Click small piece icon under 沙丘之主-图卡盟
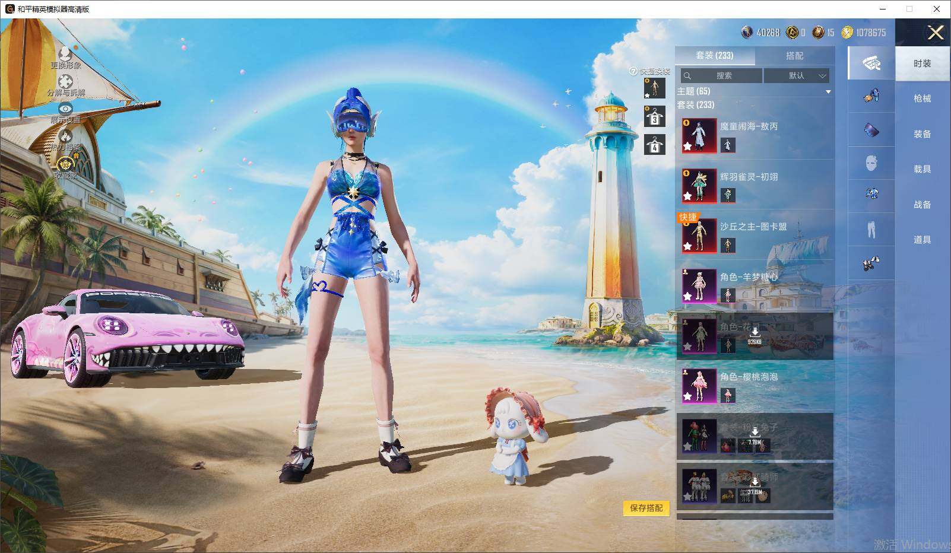This screenshot has width=951, height=553. [728, 245]
